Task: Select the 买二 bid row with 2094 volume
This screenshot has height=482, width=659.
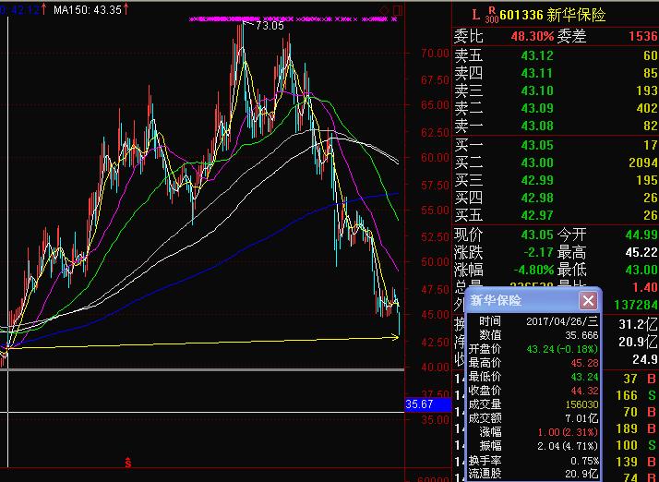Action: [x=556, y=163]
